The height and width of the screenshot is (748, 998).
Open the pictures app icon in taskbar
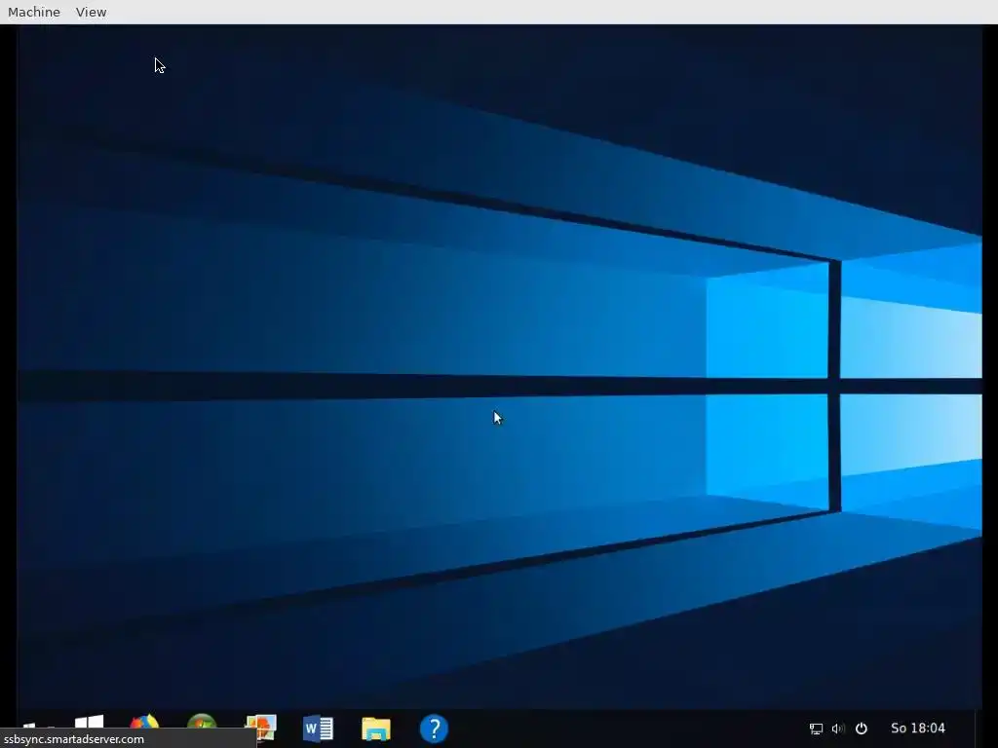coord(261,727)
